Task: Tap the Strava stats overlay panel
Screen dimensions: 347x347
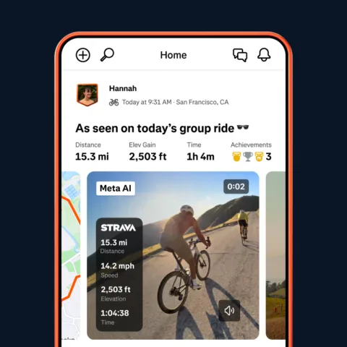Action: coord(119,275)
